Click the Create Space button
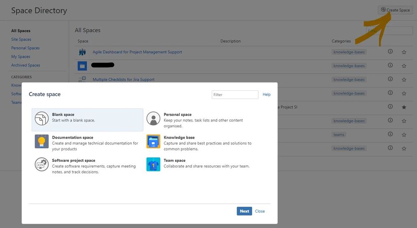The height and width of the screenshot is (228, 417). tap(395, 10)
